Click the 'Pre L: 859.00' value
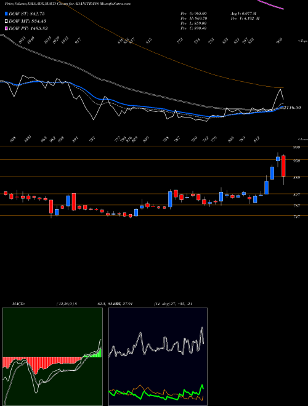308x406 pixels. click(193, 23)
